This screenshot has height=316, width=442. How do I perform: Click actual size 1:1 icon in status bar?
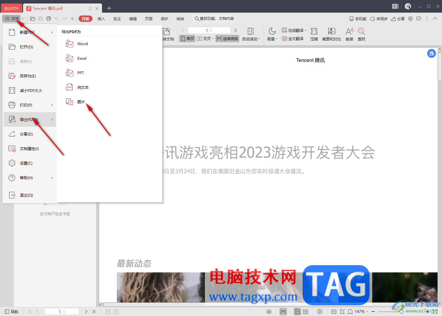click(x=334, y=312)
